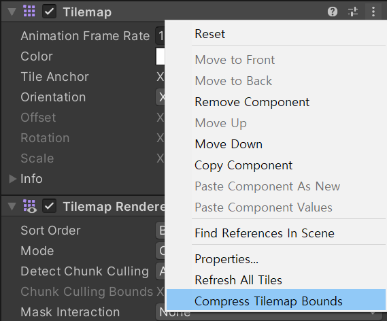Uncheck the Tilemap Renderer enable checkbox
Screen dimensions: 387x321
click(x=49, y=206)
